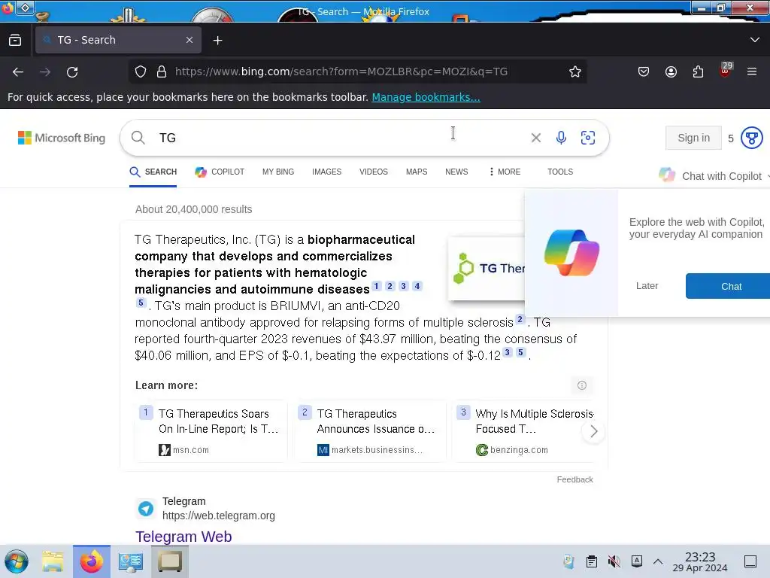Screen dimensions: 770x578
Task: Click the Firefox address bar URL
Action: pos(341,71)
